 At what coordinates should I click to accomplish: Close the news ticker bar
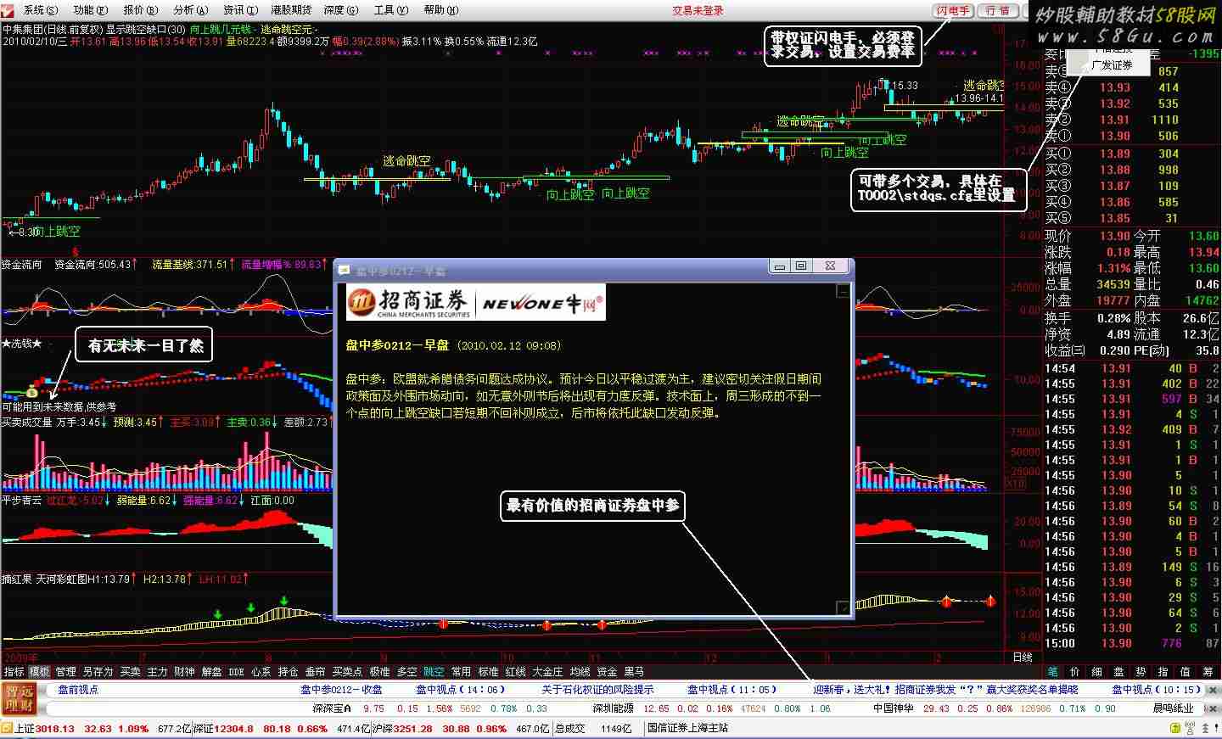[x=1212, y=690]
